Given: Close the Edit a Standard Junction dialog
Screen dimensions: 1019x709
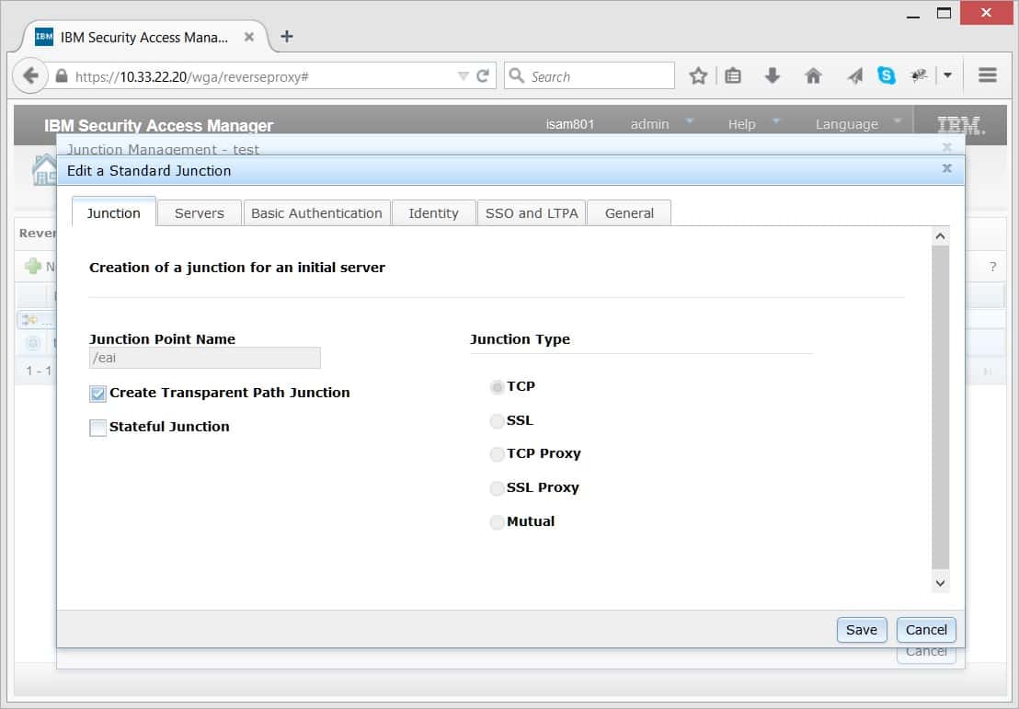Looking at the screenshot, I should coord(946,169).
